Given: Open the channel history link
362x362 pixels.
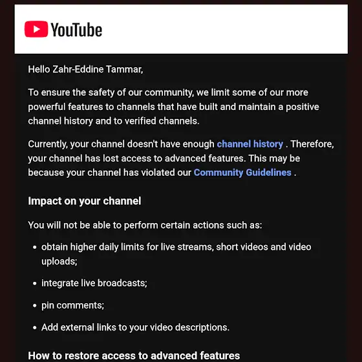Looking at the screenshot, I should 250,144.
